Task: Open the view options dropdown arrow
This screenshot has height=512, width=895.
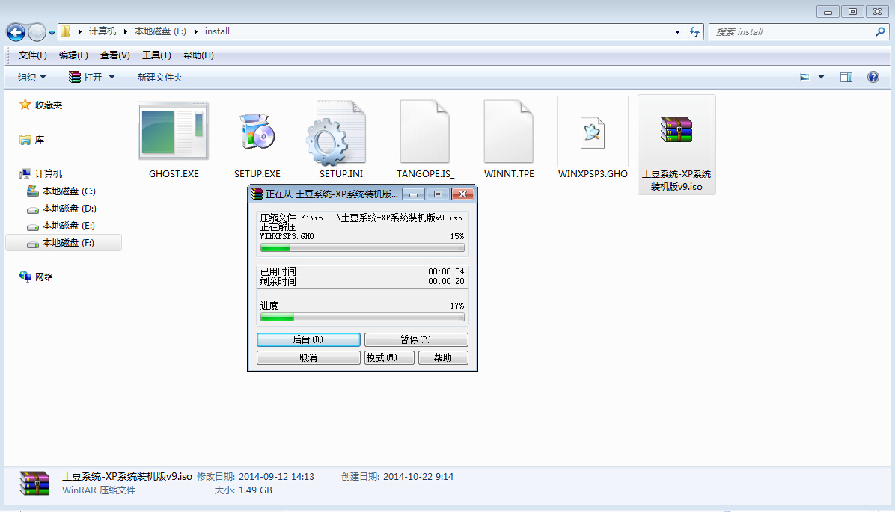Action: 821,77
